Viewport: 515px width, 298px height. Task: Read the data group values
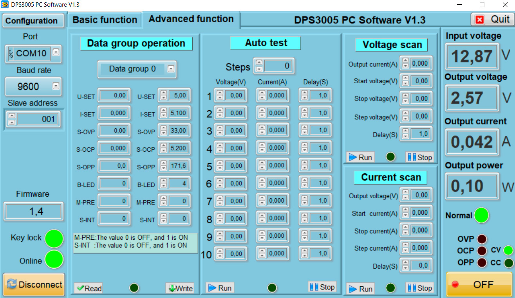[89, 288]
